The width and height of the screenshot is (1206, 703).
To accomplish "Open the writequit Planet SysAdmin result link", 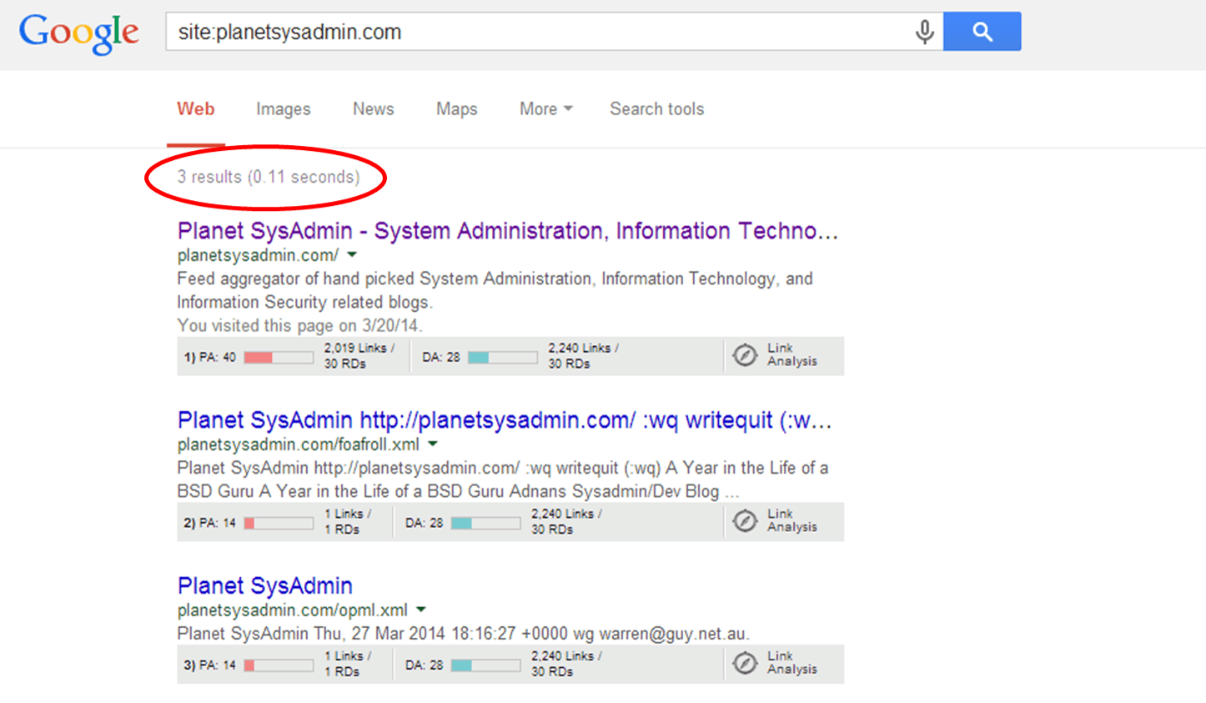I will tap(504, 420).
